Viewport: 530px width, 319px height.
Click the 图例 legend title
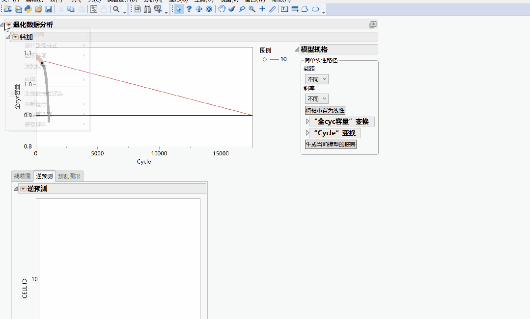pyautogui.click(x=265, y=50)
